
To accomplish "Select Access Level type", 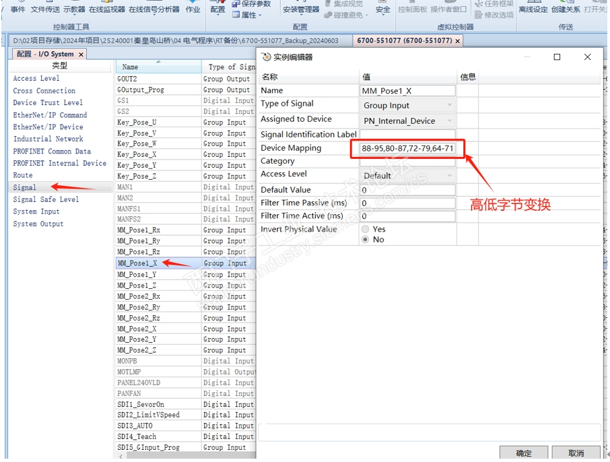I will point(36,78).
